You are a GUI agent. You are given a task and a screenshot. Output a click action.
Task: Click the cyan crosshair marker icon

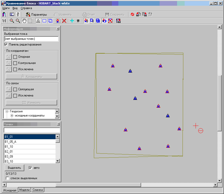(x=72, y=21)
